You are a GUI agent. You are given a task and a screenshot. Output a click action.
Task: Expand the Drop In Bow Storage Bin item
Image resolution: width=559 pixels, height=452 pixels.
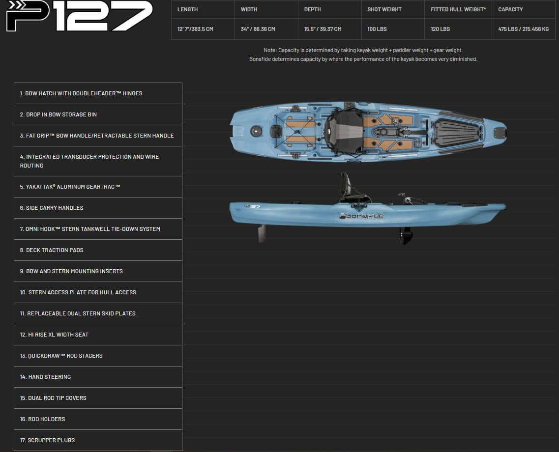98,114
